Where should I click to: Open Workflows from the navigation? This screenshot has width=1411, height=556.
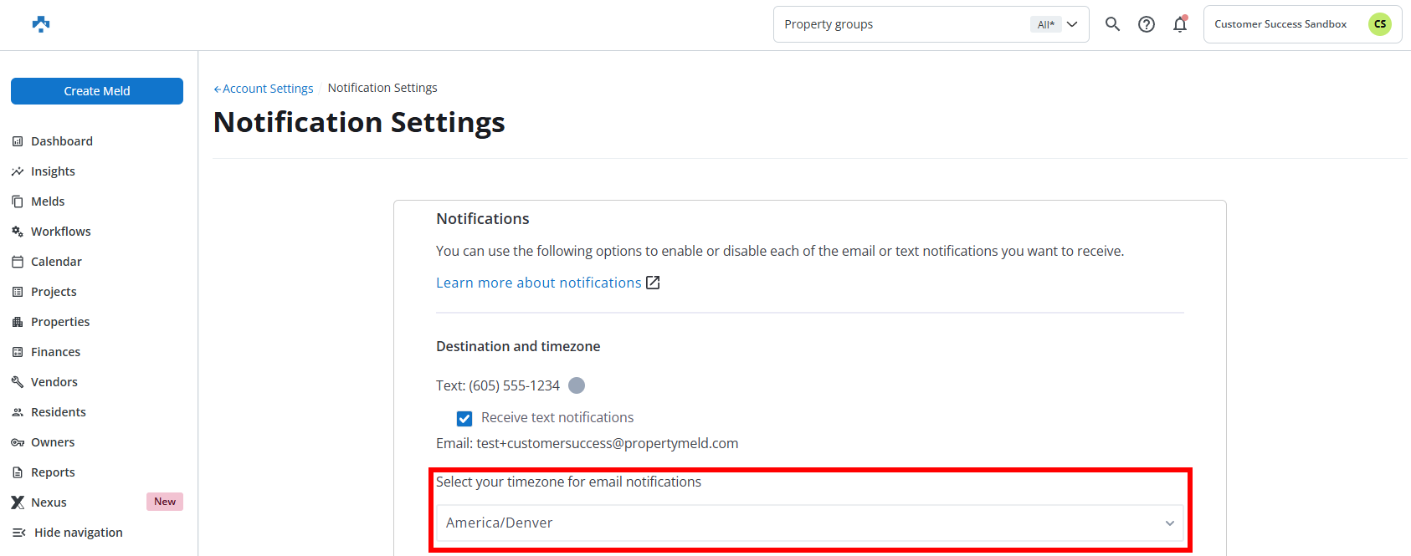pyautogui.click(x=60, y=232)
